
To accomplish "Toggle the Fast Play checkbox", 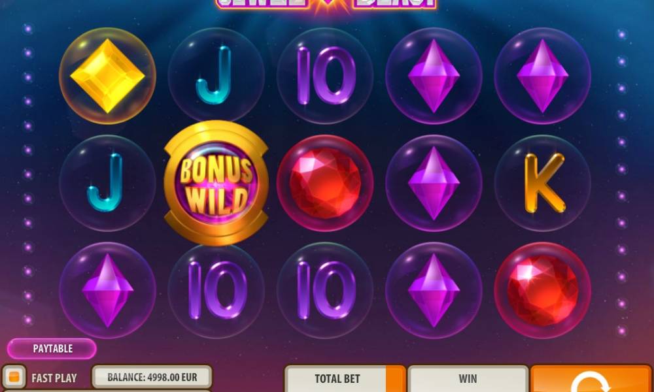I will [x=14, y=377].
